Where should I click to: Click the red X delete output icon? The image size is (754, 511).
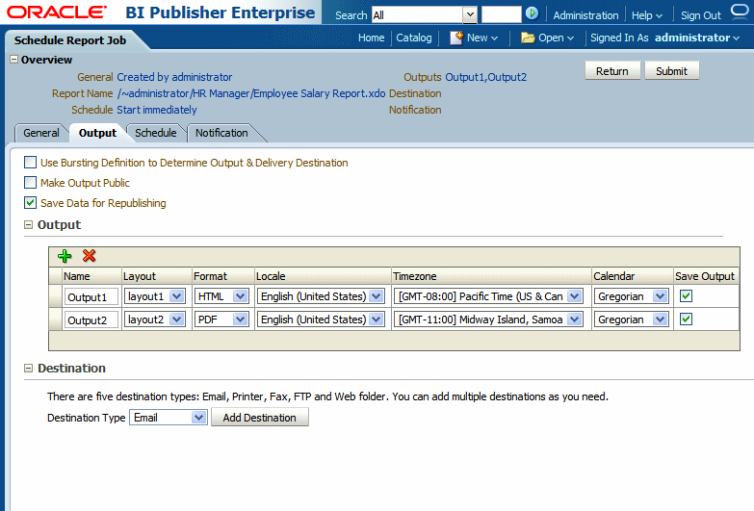89,256
